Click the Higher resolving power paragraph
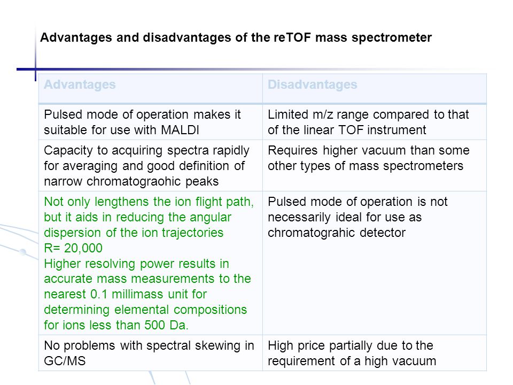Screen dimensions: 513x385 (x=147, y=294)
